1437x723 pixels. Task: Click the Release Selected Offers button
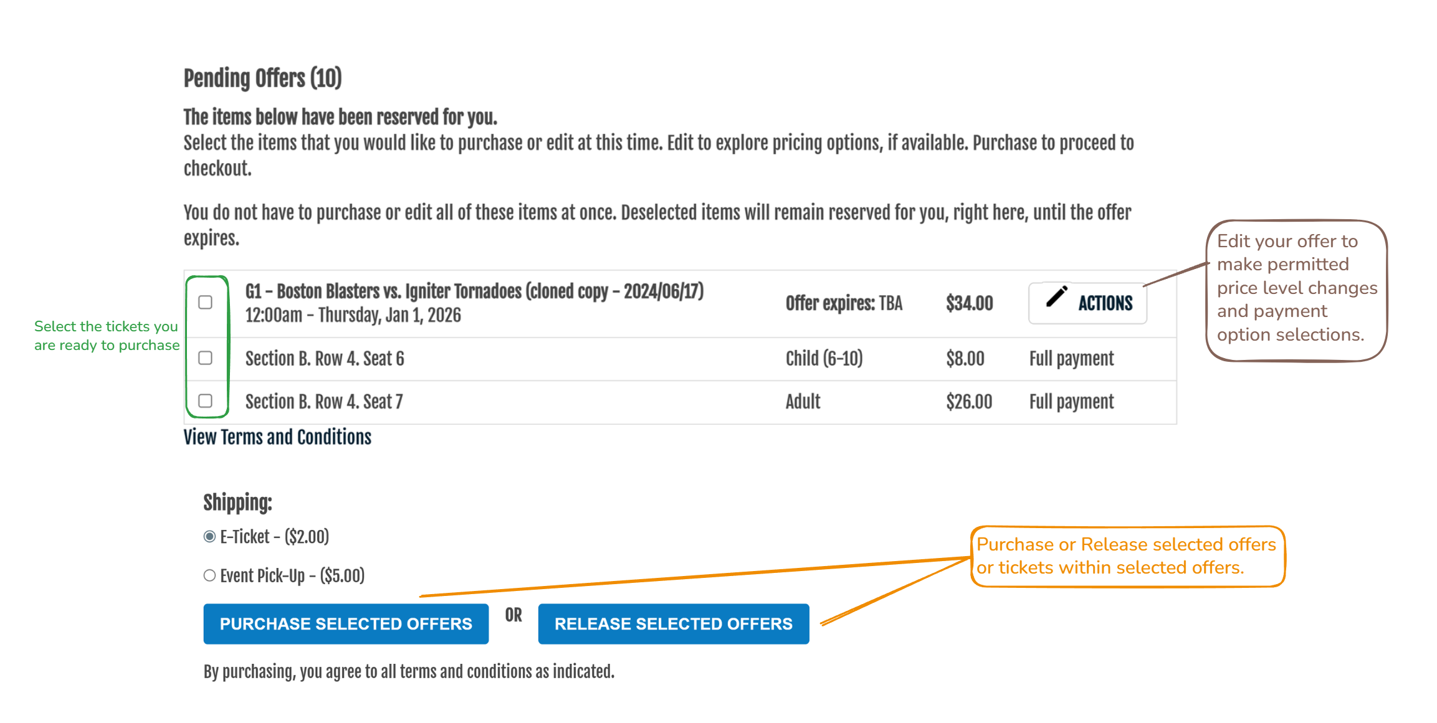[673, 624]
